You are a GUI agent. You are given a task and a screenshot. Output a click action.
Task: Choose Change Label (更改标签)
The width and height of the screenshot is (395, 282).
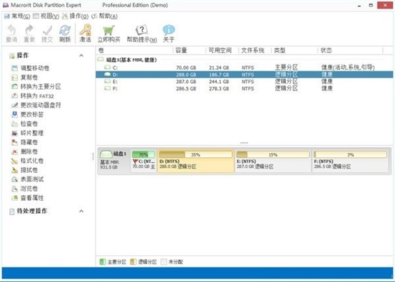[27, 114]
